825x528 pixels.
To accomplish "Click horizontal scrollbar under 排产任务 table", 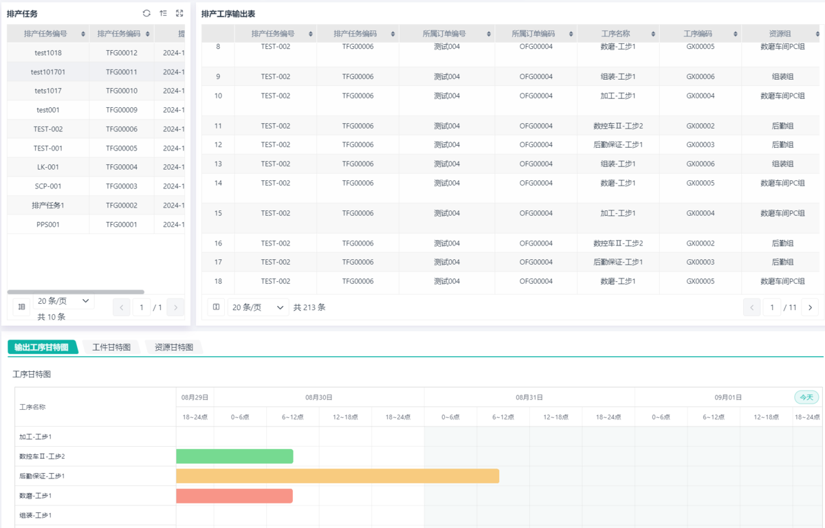I will point(76,292).
